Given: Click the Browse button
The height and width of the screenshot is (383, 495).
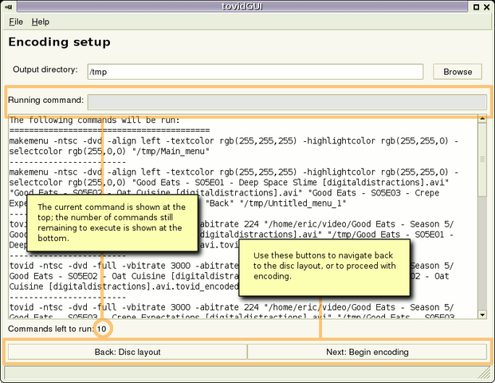Looking at the screenshot, I should coord(458,72).
